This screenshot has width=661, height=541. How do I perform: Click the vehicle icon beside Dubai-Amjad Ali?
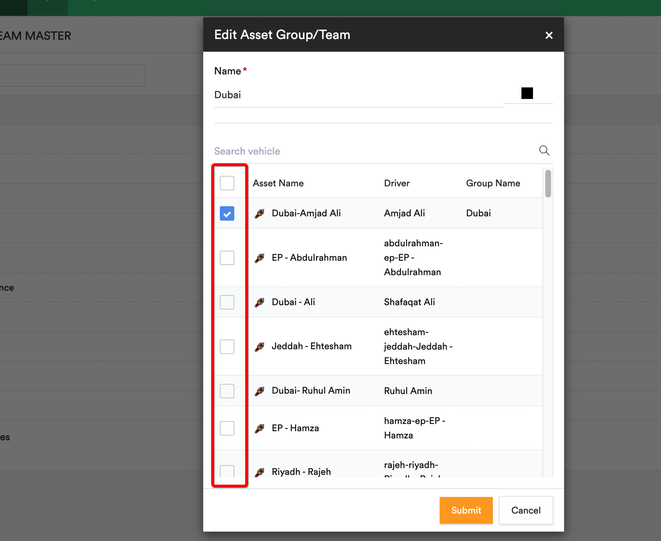click(260, 213)
